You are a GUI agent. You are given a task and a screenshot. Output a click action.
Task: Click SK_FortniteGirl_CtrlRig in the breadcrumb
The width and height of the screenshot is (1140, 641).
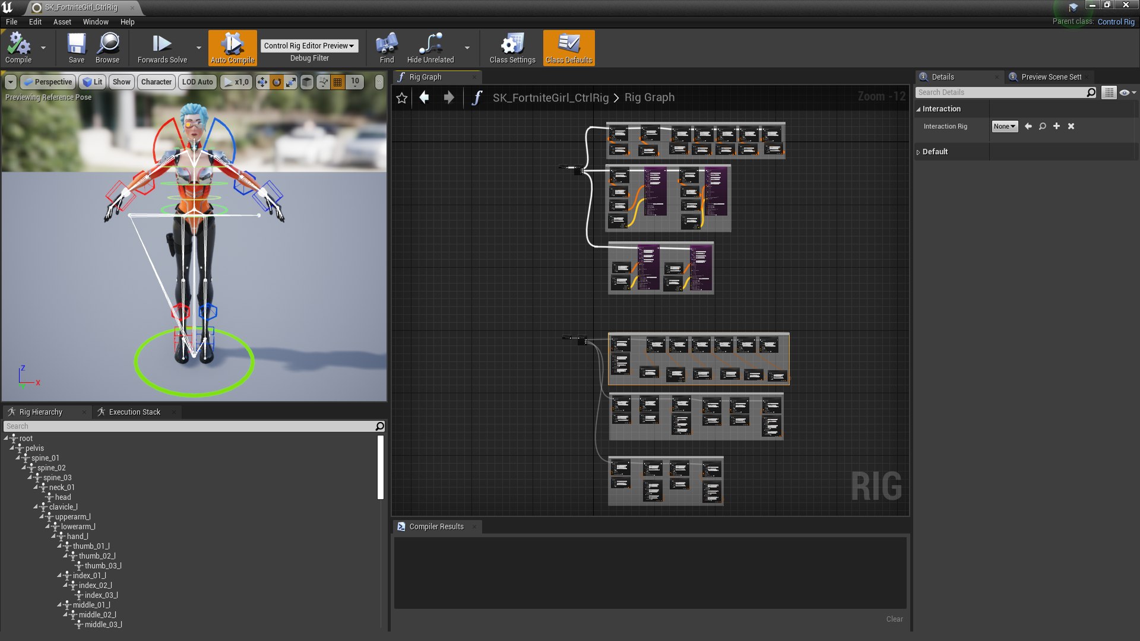[x=550, y=97]
